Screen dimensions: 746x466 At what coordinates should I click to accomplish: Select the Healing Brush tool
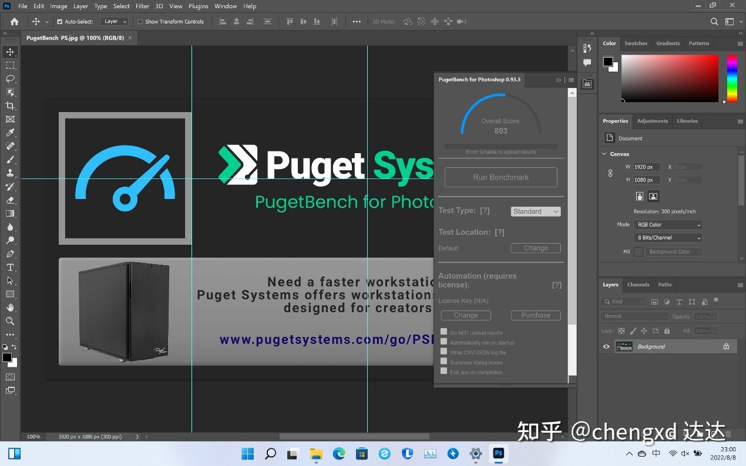(x=10, y=146)
